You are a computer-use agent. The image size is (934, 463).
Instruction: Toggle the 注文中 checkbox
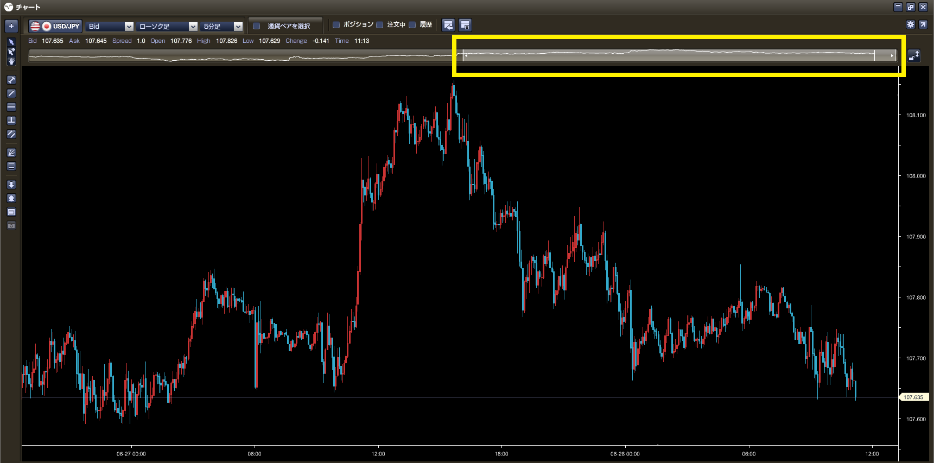tap(380, 25)
